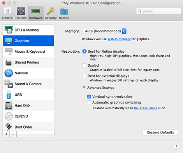The height and width of the screenshot is (153, 183).
Task: Select Mouse & Keyboard in sidebar
Action: coord(28,52)
